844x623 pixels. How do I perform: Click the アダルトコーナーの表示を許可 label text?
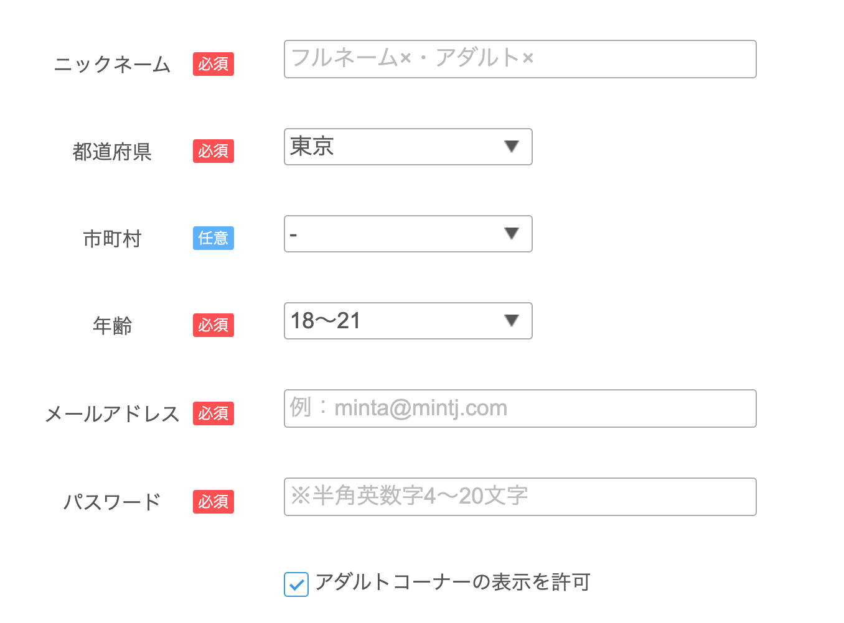(452, 583)
